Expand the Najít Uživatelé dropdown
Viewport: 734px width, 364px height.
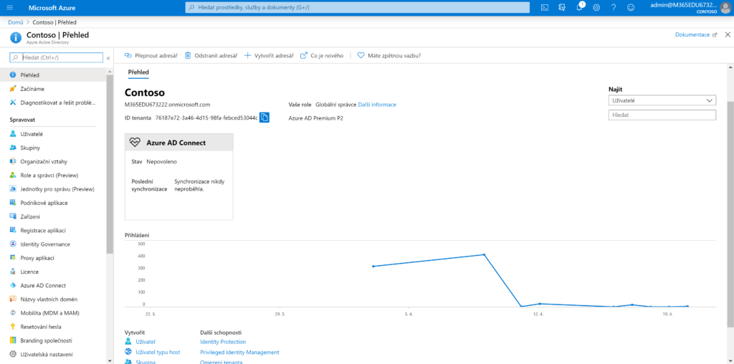(x=662, y=100)
